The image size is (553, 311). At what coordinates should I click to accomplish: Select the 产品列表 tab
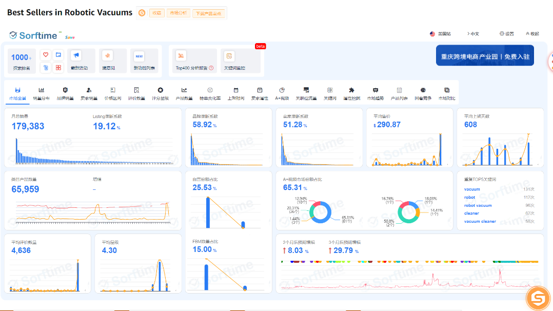(x=399, y=93)
